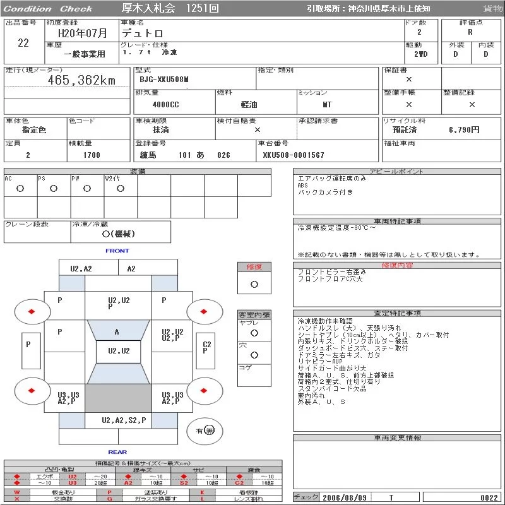Click the inspection note 冷凍機動作未確認
Screen dimensions: 505x505
(x=325, y=321)
